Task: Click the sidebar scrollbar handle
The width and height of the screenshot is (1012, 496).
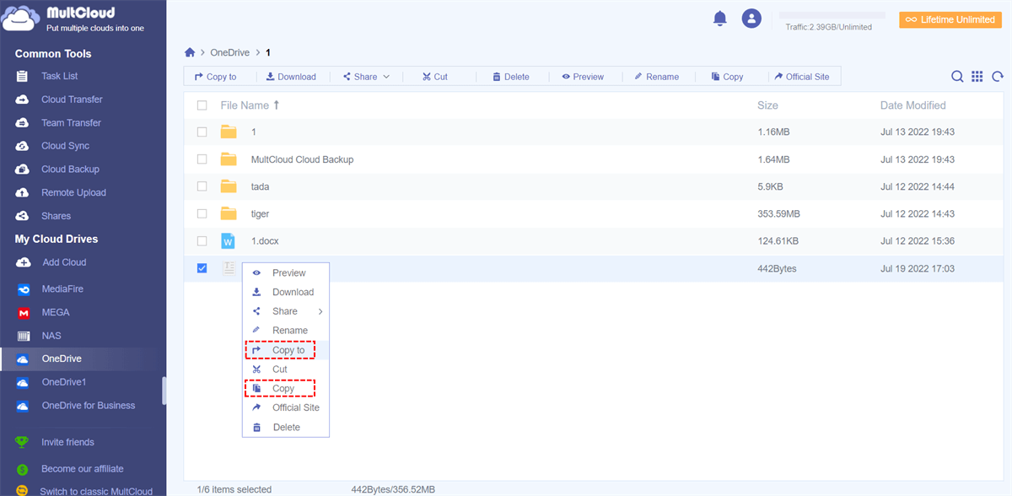Action: click(x=164, y=391)
